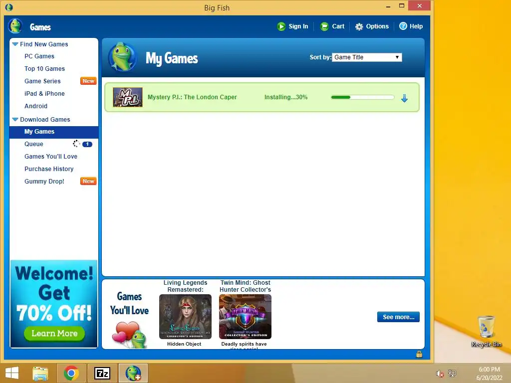Click the Welcome 70% Off banner

[54, 304]
